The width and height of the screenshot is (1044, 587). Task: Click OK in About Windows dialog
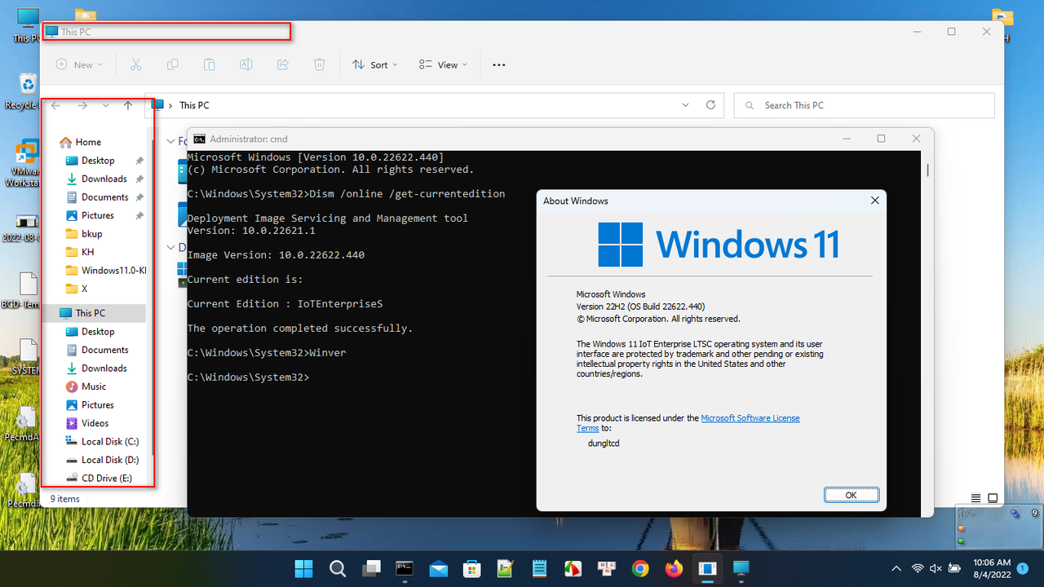(x=851, y=495)
